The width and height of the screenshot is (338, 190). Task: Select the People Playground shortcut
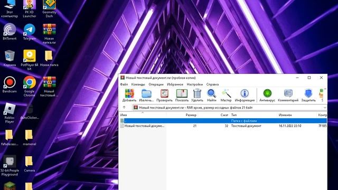[10, 165]
